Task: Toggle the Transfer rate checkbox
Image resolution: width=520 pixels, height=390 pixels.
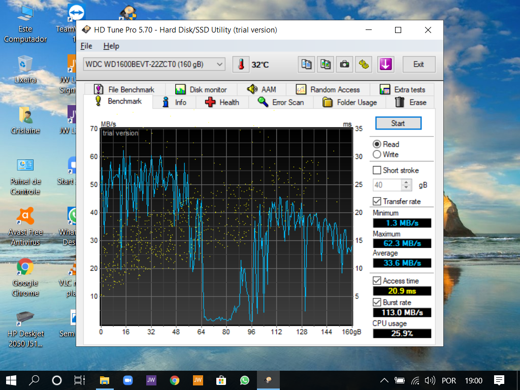Action: 377,201
